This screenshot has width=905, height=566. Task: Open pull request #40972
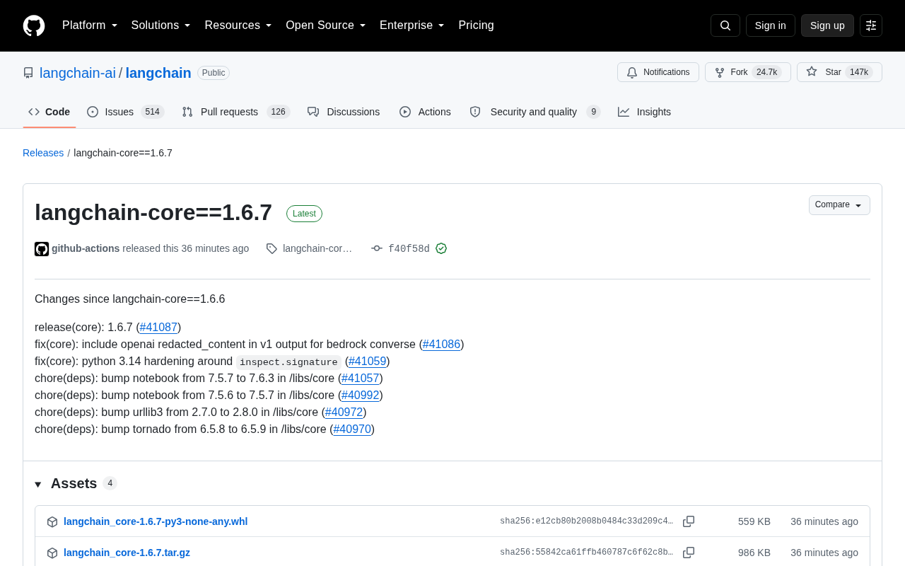click(344, 412)
